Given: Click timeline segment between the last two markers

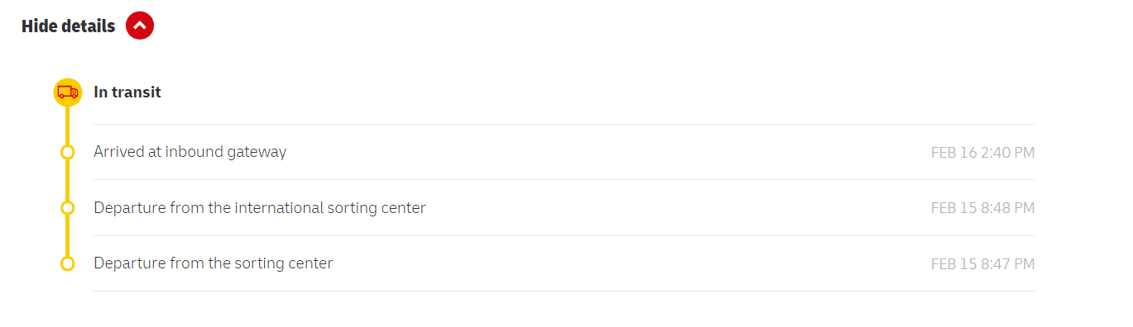Looking at the screenshot, I should (x=68, y=235).
